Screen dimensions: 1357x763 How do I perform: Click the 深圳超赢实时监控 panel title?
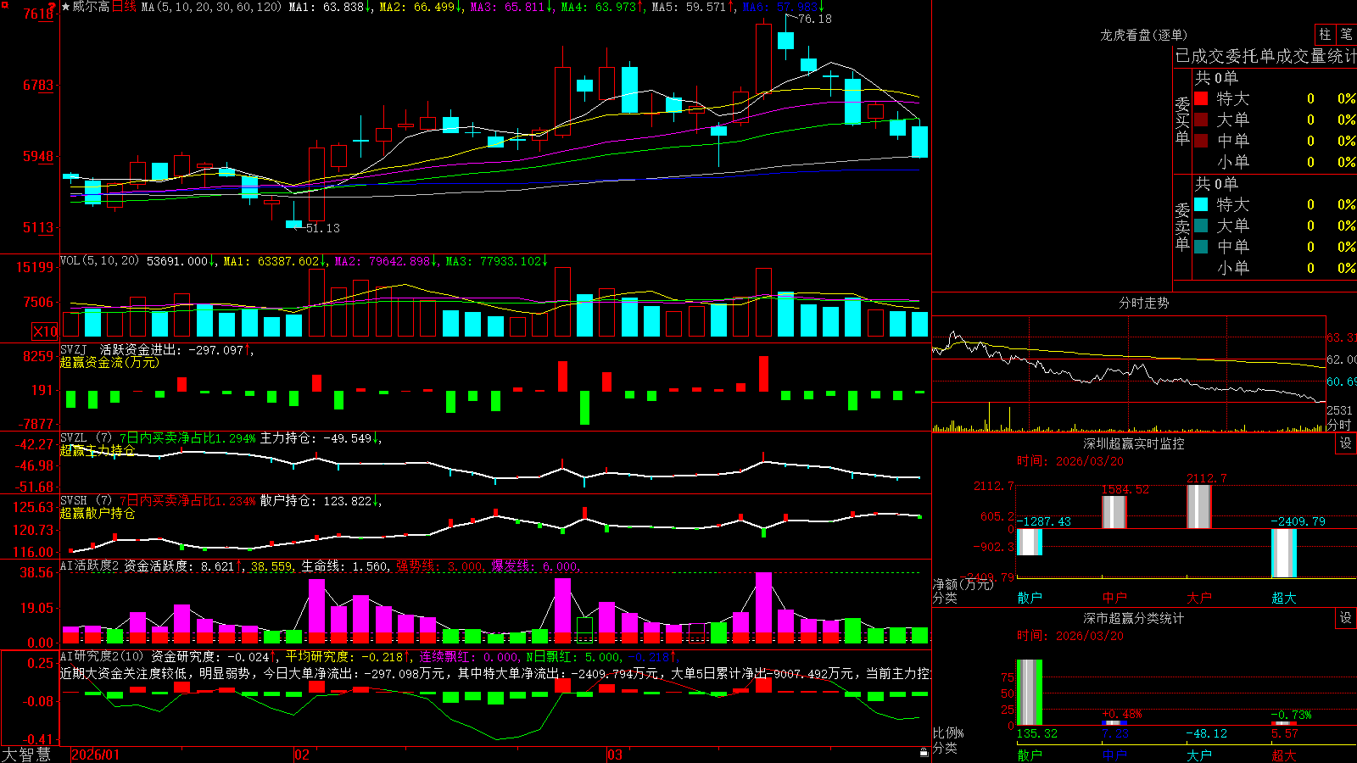click(1133, 443)
